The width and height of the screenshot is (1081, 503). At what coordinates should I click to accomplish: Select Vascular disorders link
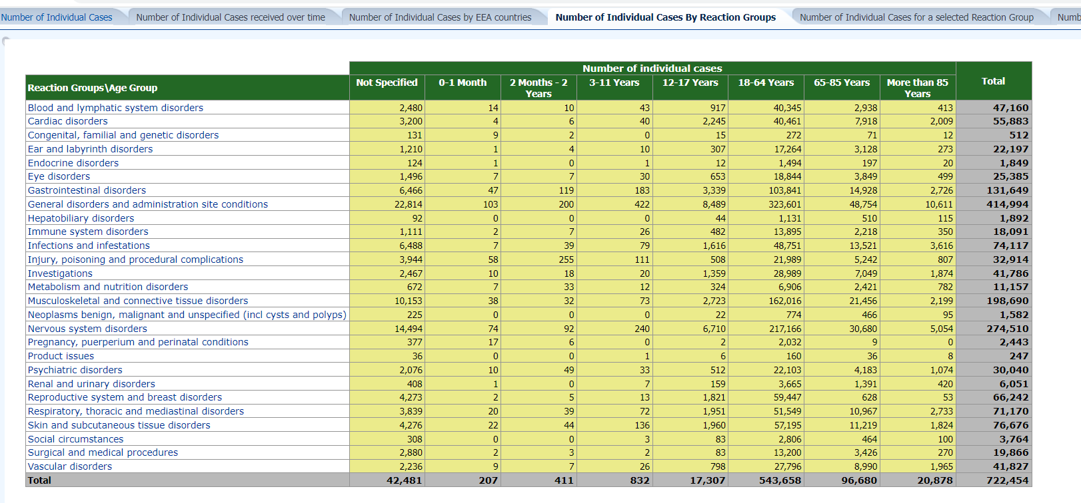(x=69, y=466)
